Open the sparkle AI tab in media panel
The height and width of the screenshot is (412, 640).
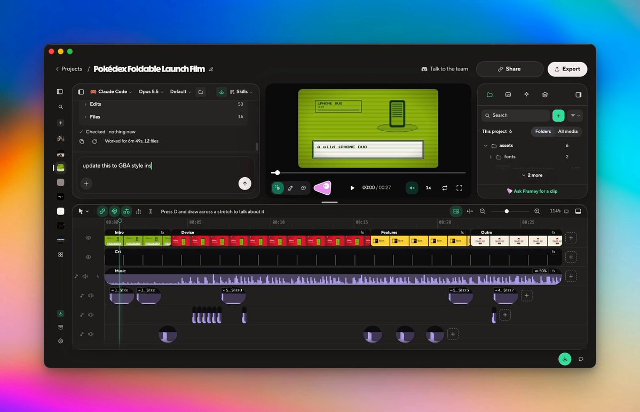pyautogui.click(x=526, y=94)
